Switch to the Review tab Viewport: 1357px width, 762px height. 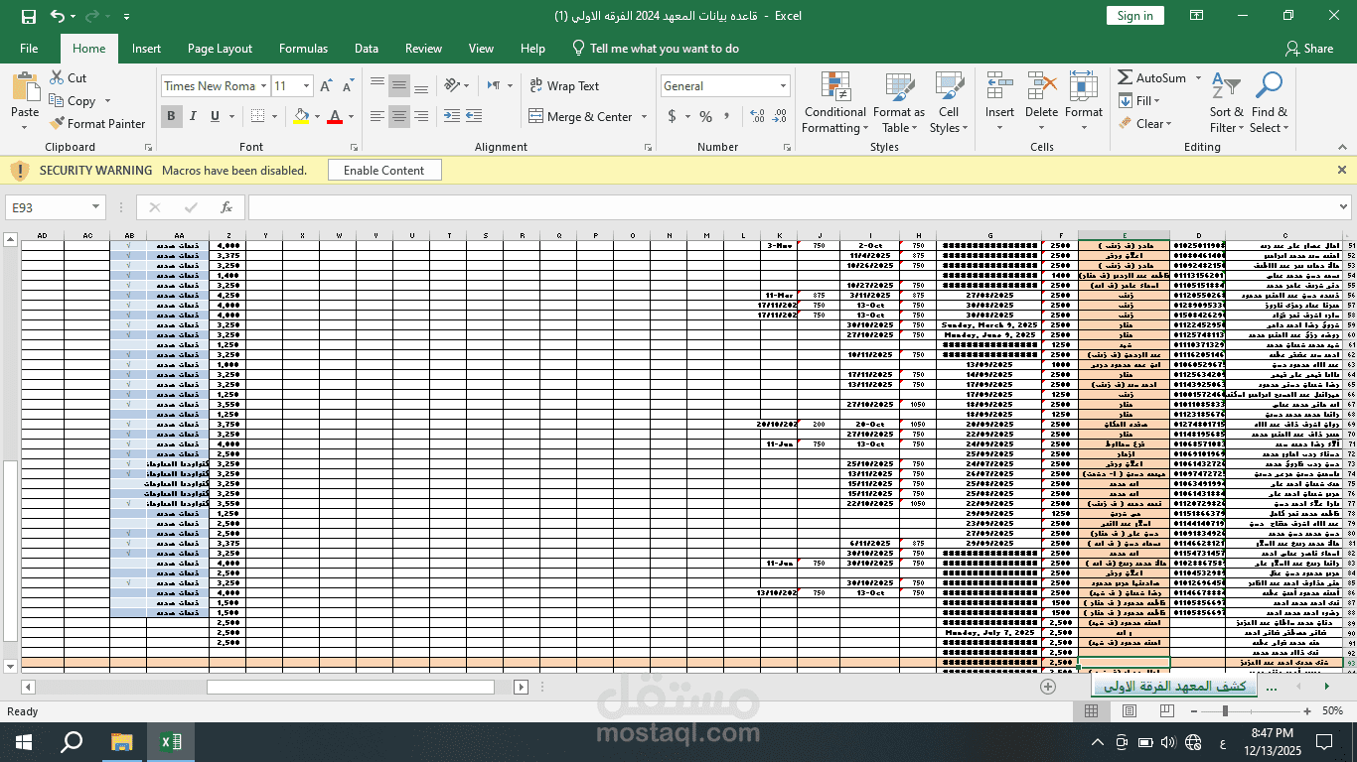(x=423, y=48)
